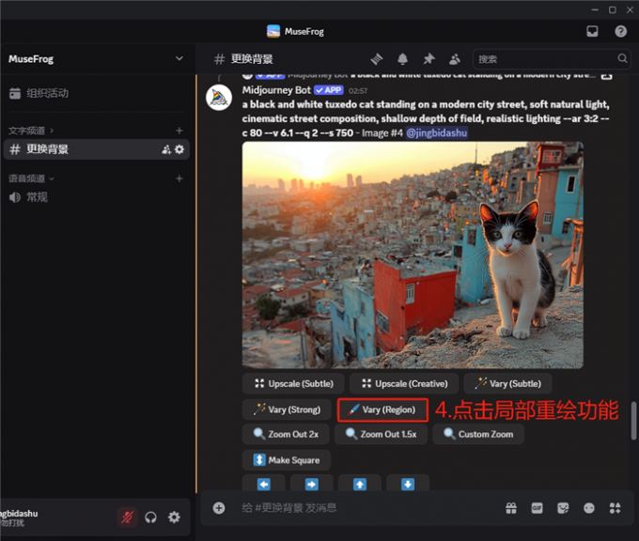The image size is (639, 541).
Task: Open notification bell settings
Action: [x=402, y=59]
